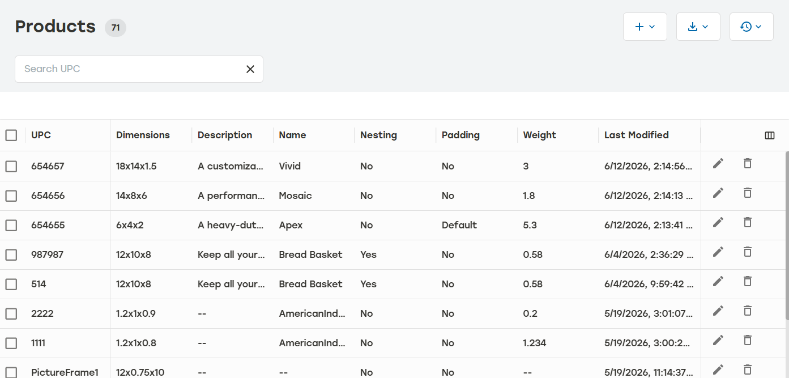Delete the PictureFrame1 product row
Screen dimensions: 789x378
pos(748,369)
